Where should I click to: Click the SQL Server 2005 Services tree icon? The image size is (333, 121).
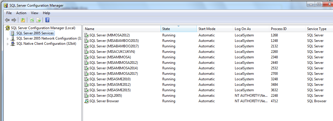click(13, 33)
